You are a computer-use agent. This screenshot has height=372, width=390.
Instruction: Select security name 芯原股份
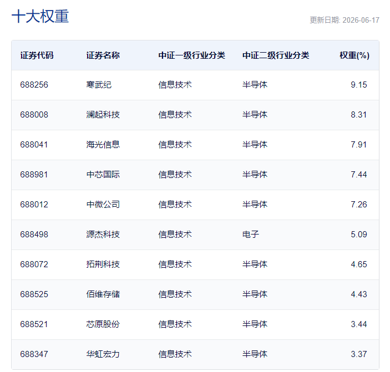click(103, 324)
